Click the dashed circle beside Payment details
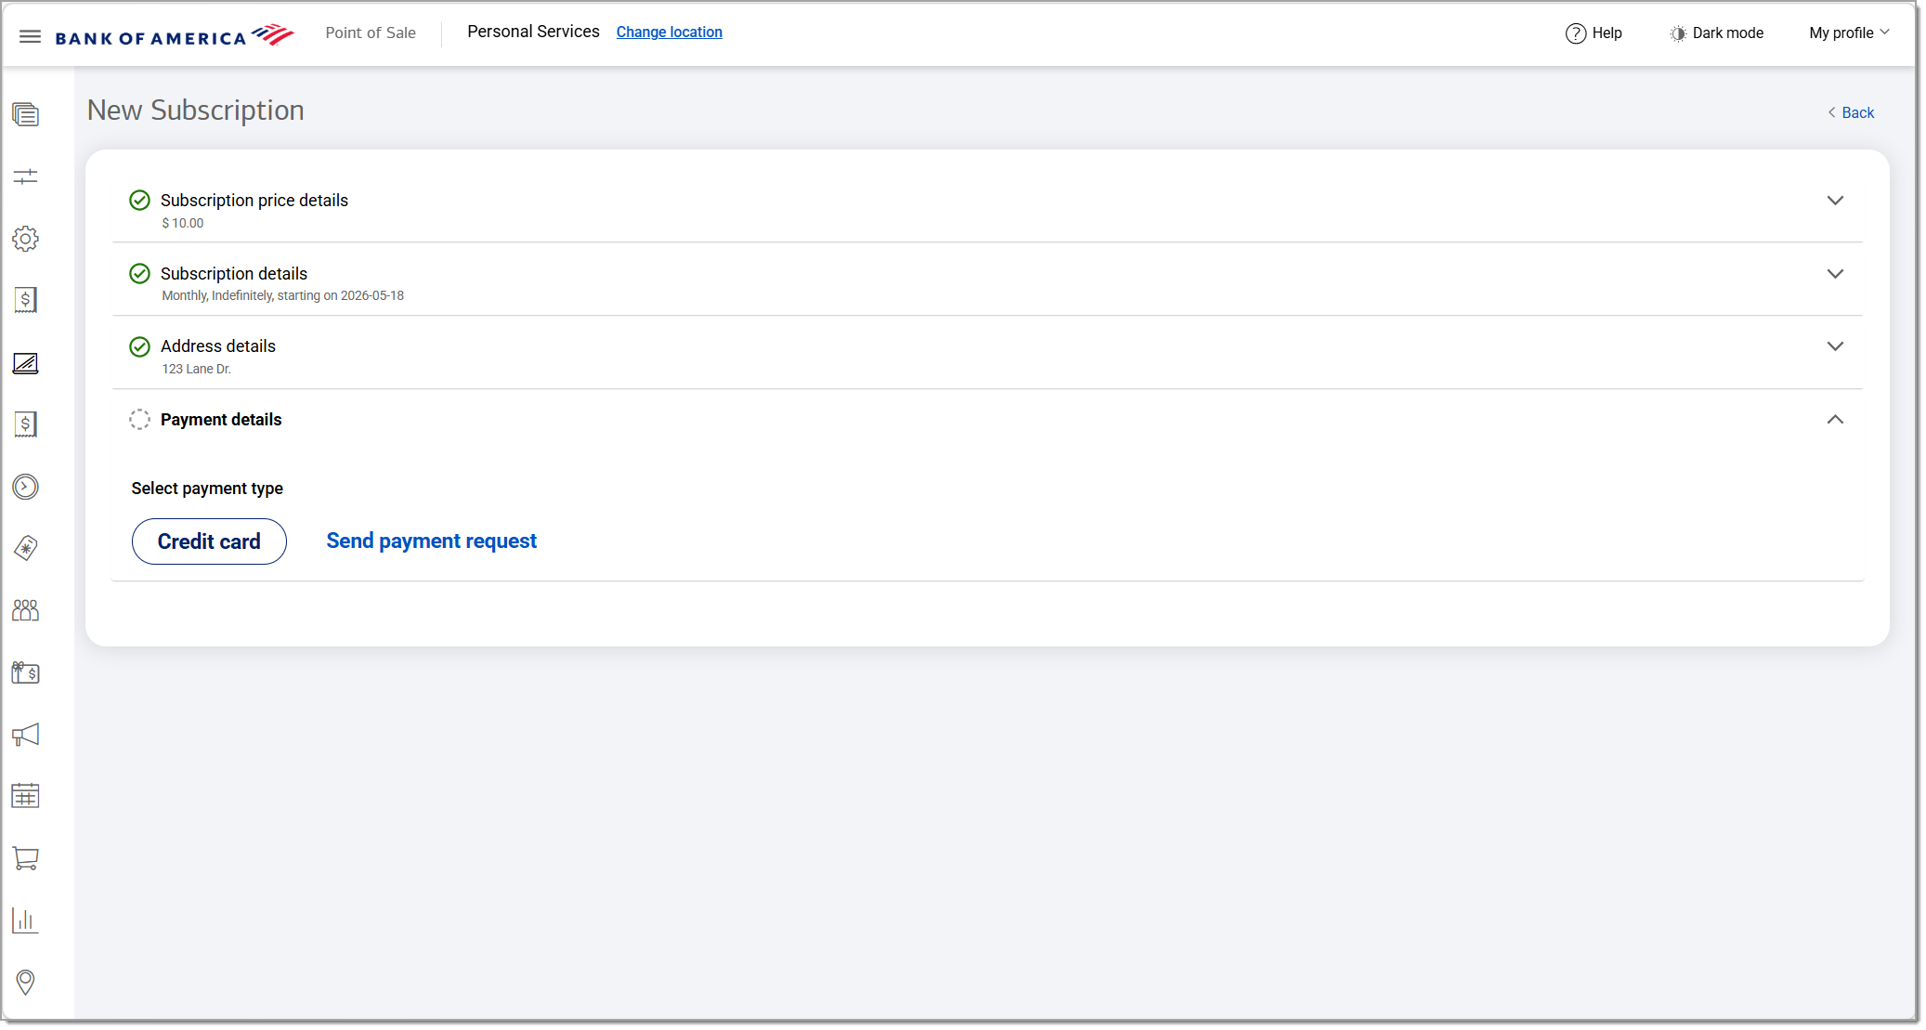Viewport: 1926px width, 1030px height. click(x=139, y=420)
